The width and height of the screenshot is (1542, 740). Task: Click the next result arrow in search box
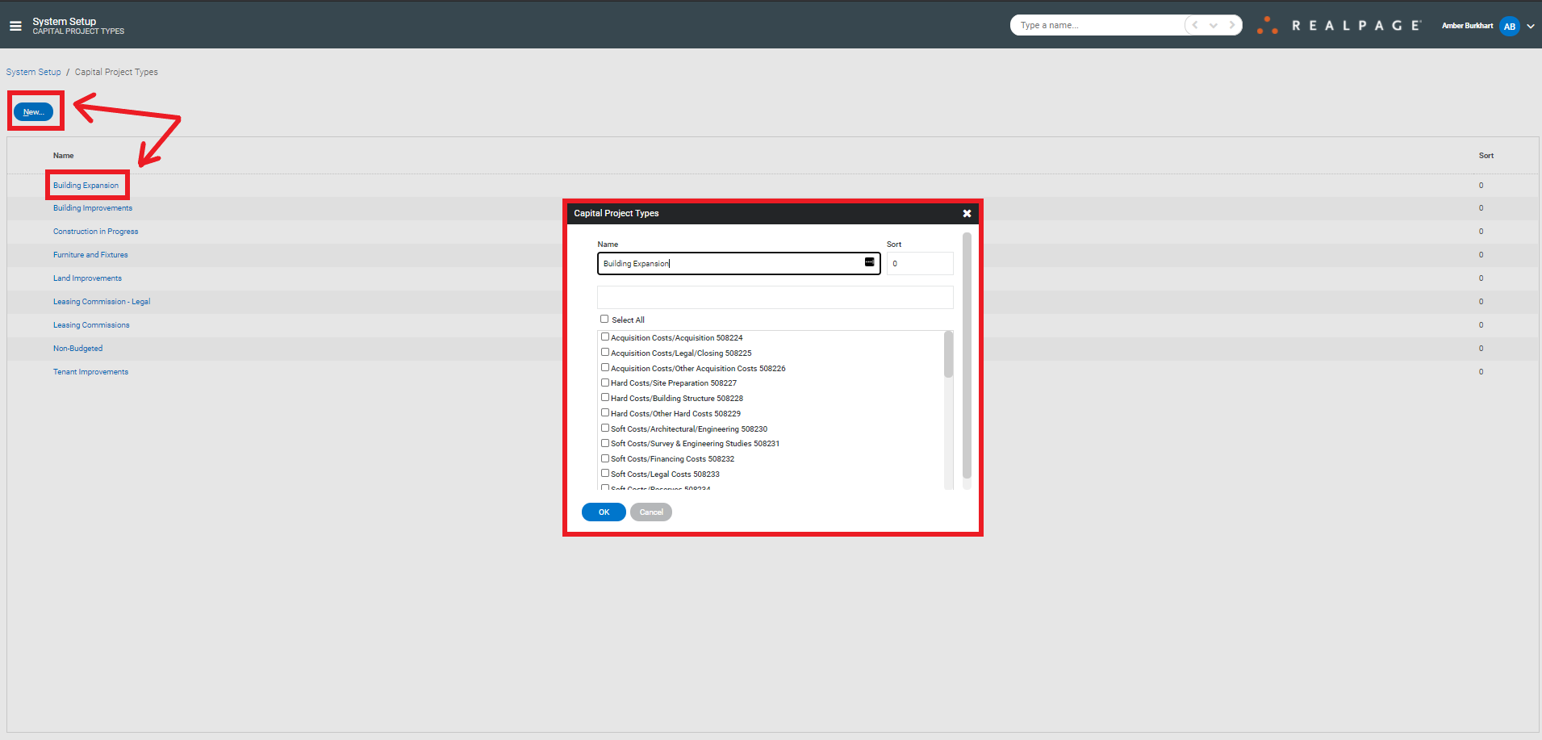click(x=1232, y=25)
